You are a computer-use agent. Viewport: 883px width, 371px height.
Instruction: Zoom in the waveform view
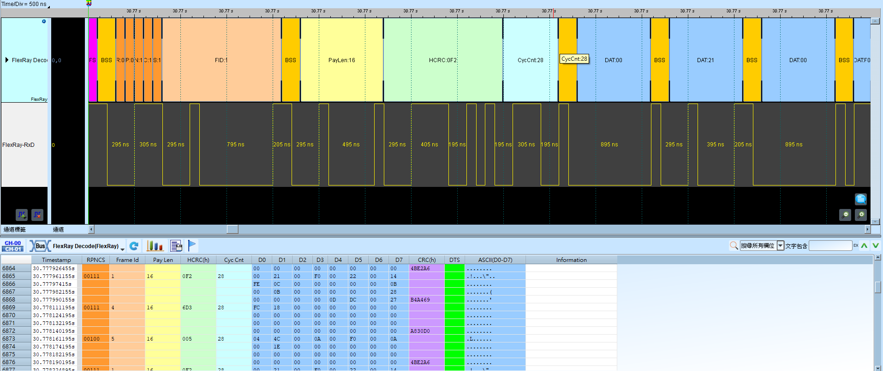point(861,215)
